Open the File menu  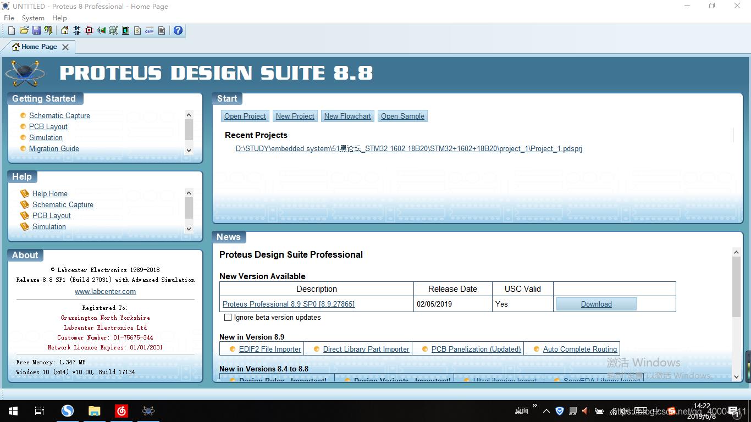(9, 18)
